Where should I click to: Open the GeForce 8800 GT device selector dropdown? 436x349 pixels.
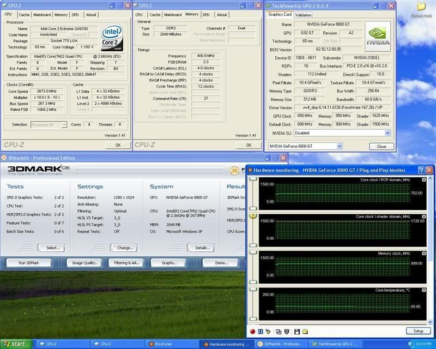[x=340, y=146]
